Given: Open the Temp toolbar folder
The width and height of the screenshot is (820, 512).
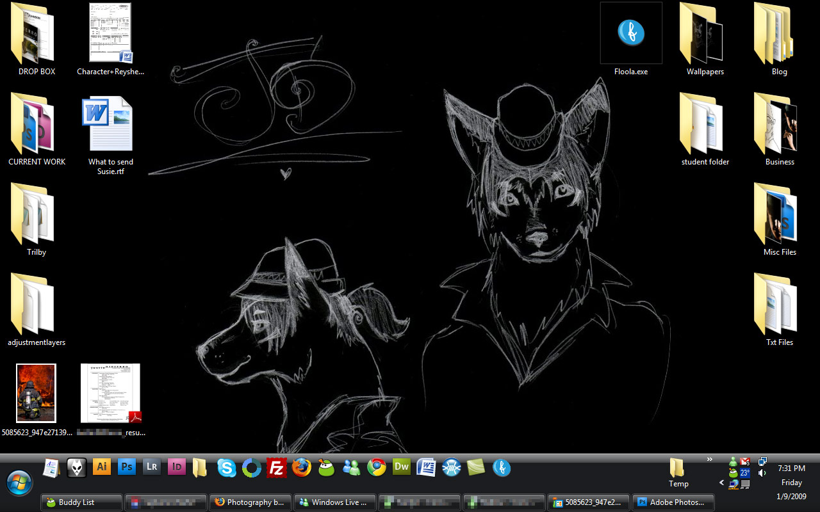Looking at the screenshot, I should pos(678,473).
